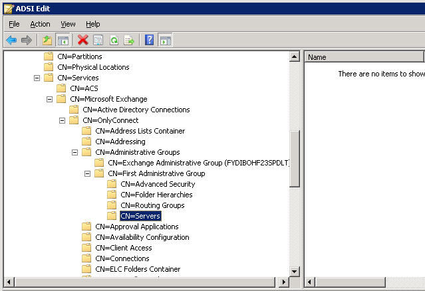Open the View menu

[x=68, y=24]
